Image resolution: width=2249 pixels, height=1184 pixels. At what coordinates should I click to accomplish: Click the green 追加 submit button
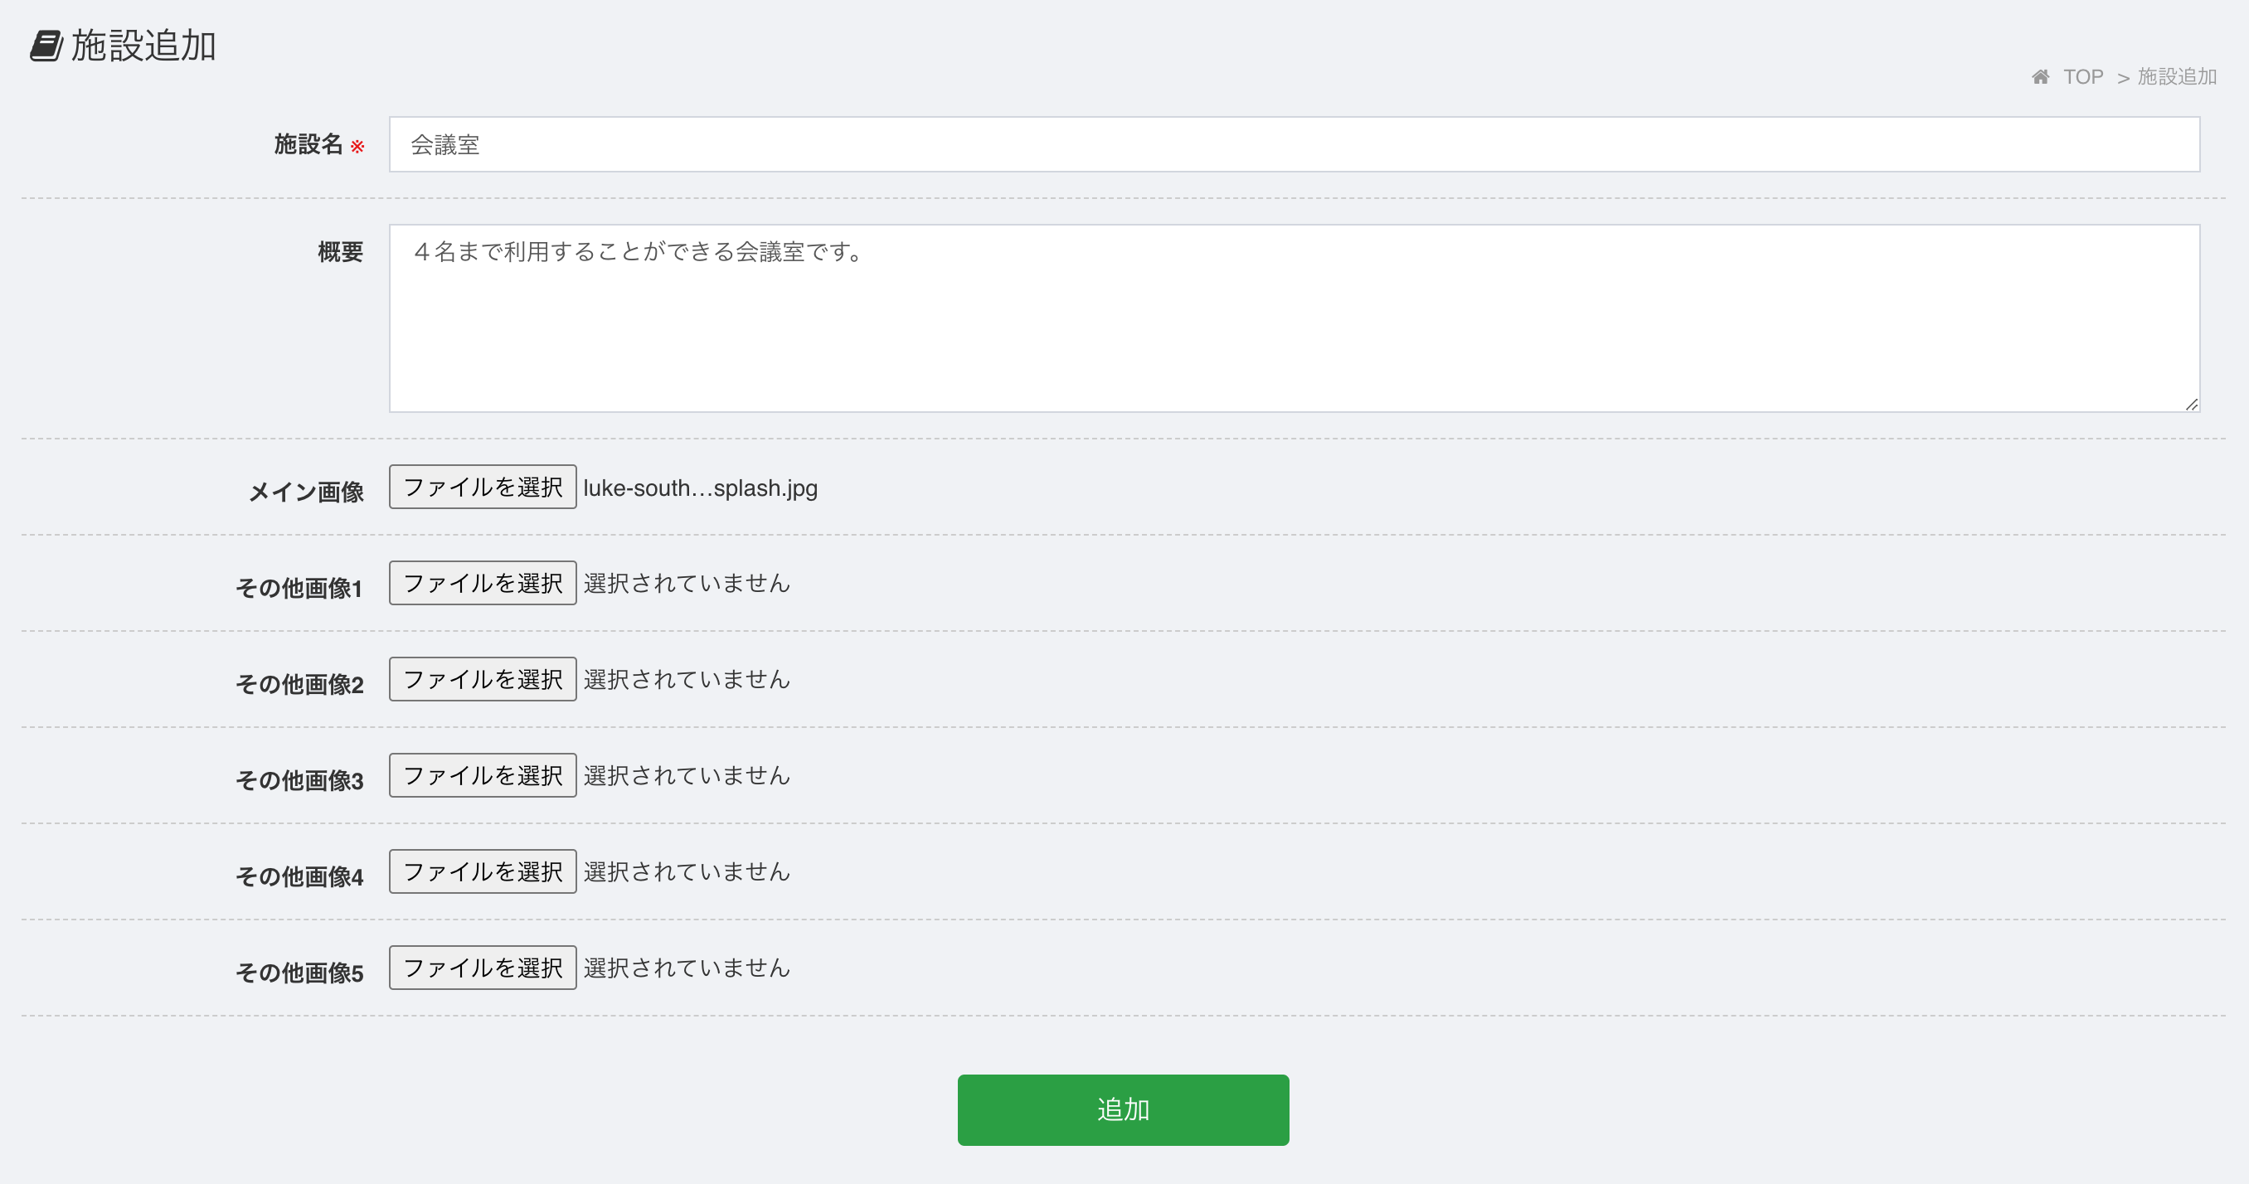click(1123, 1109)
